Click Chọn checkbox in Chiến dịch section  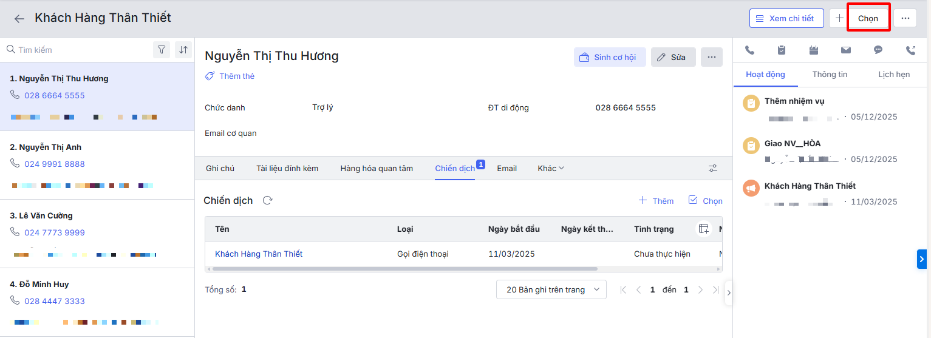[x=705, y=200]
